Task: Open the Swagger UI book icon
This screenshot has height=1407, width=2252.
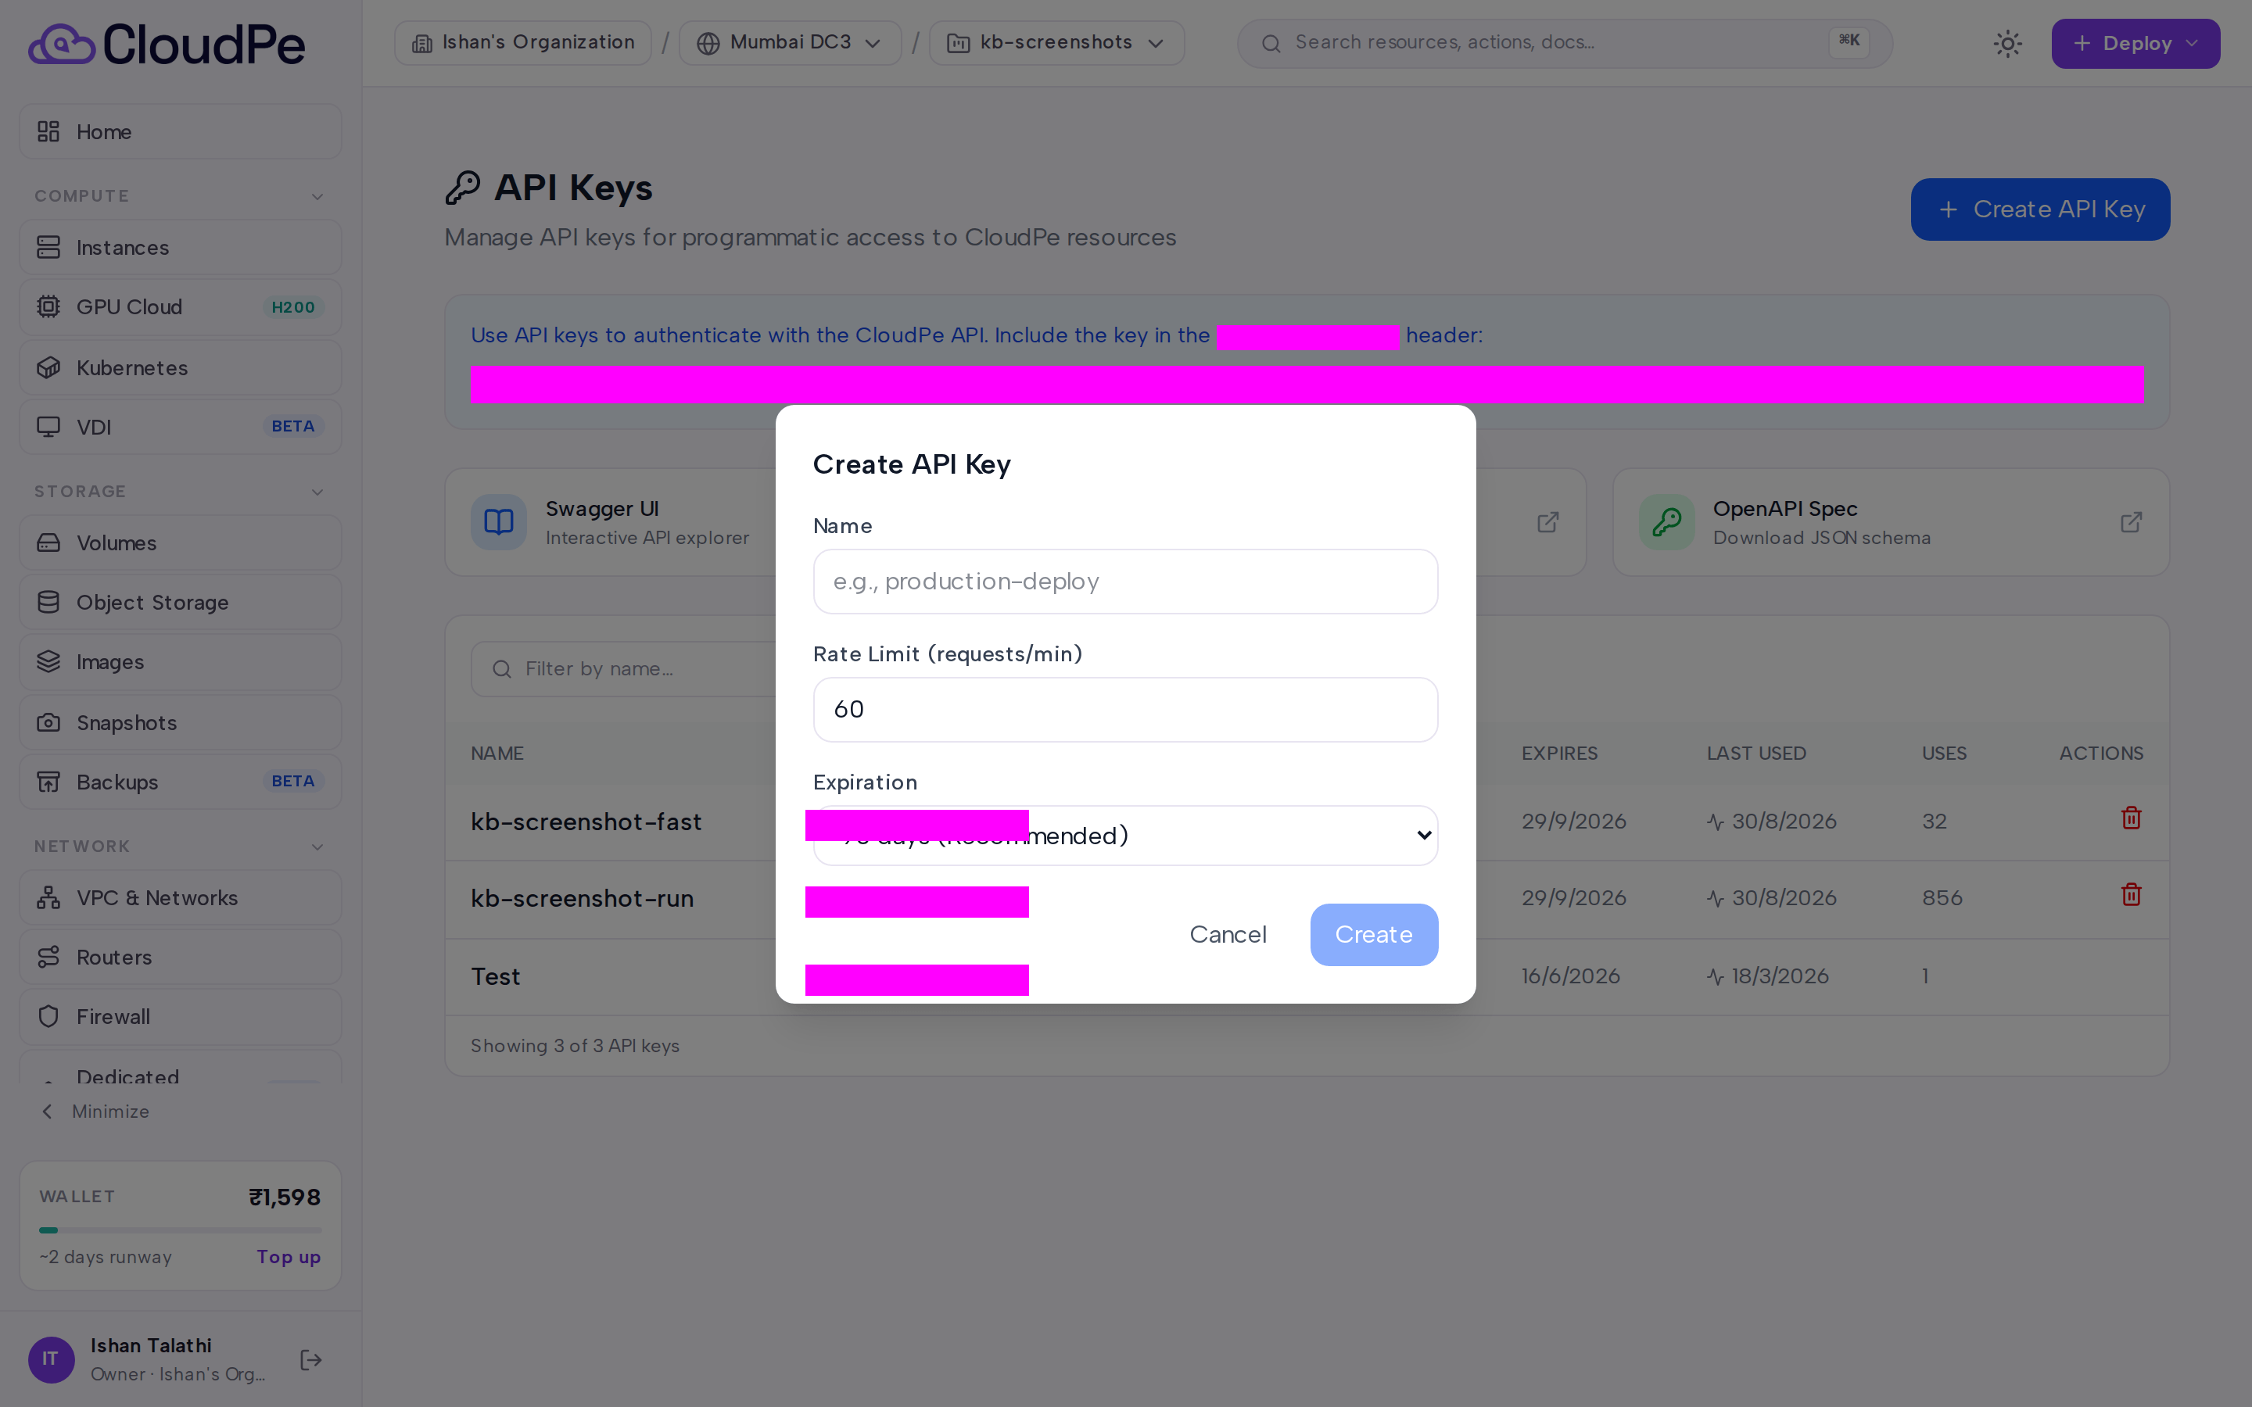Action: click(x=499, y=522)
